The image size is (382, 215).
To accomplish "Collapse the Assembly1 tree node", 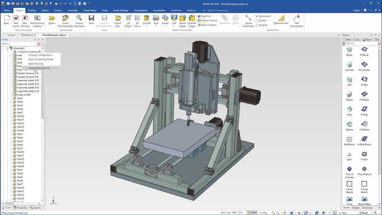I will click(7, 48).
